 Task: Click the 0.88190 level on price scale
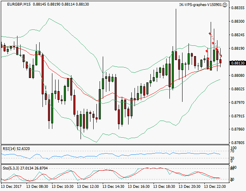coord(237,49)
